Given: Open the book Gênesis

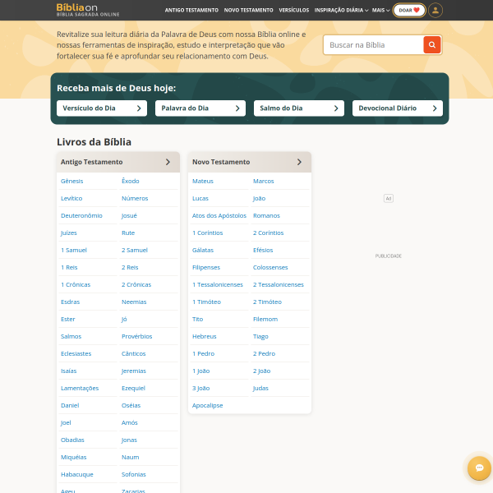Looking at the screenshot, I should click(x=72, y=181).
